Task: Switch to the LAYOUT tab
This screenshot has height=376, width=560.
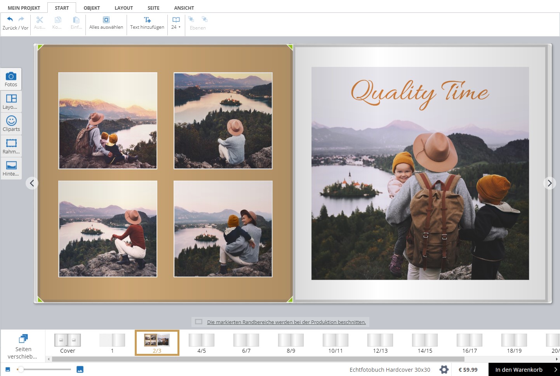Action: (123, 8)
